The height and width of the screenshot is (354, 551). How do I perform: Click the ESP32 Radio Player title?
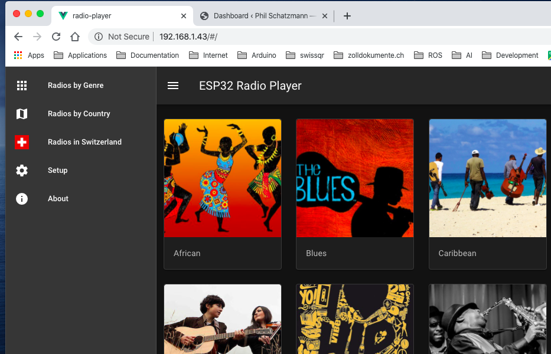point(250,86)
